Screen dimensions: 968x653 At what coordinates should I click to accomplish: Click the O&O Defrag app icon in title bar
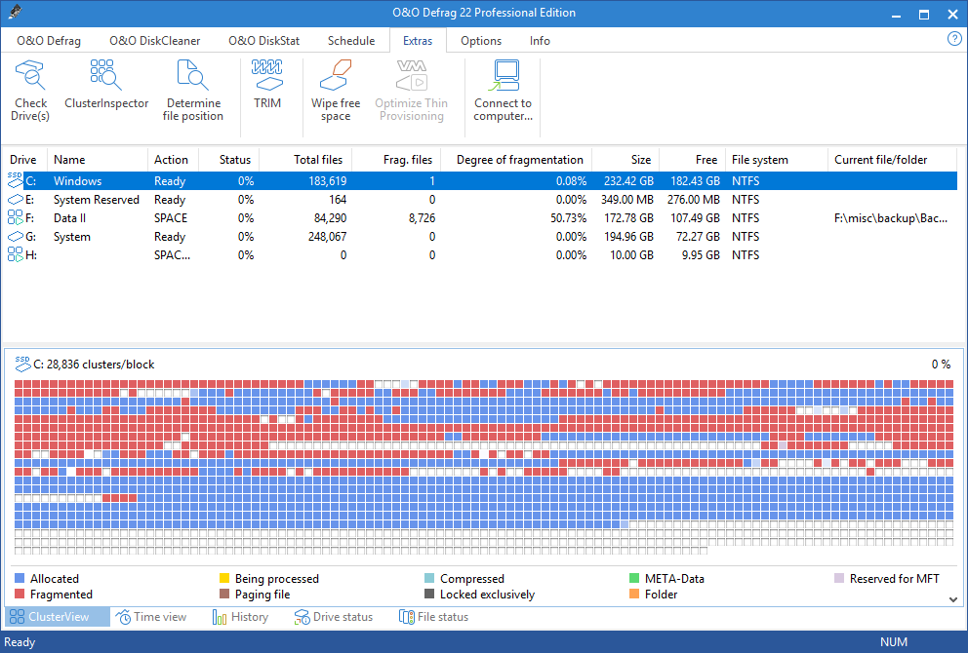[16, 13]
